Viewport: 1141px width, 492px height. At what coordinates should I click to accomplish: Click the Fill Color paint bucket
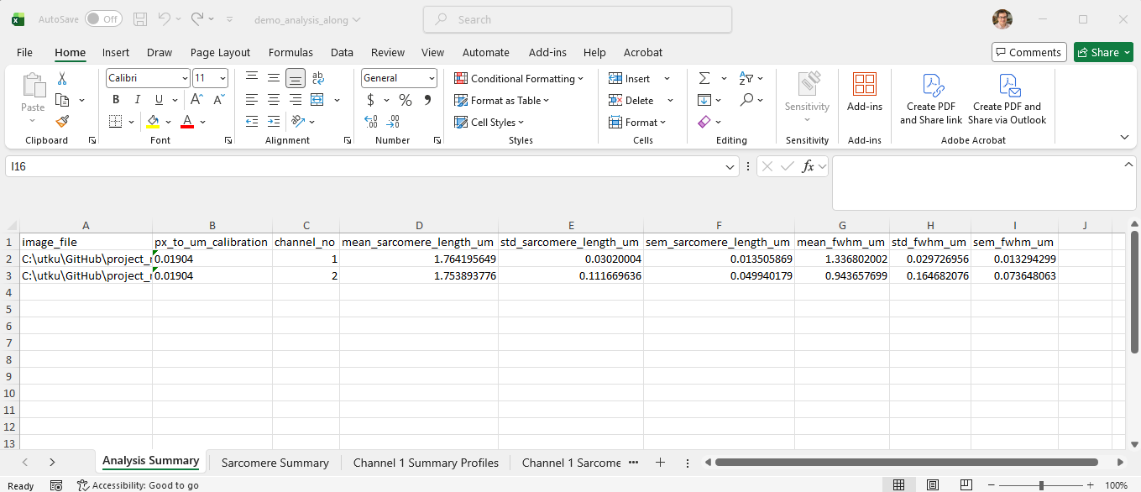pos(153,122)
